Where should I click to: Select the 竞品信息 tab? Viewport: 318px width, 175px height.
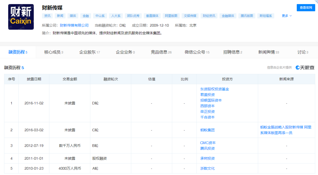[x=161, y=52]
